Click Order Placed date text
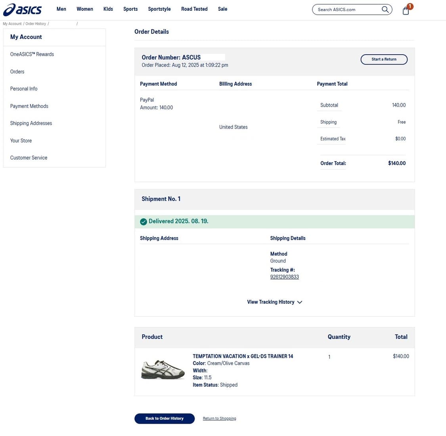The image size is (446, 436). [185, 65]
